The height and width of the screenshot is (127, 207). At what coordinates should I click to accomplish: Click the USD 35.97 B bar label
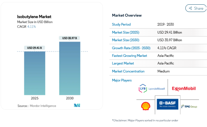(70, 38)
